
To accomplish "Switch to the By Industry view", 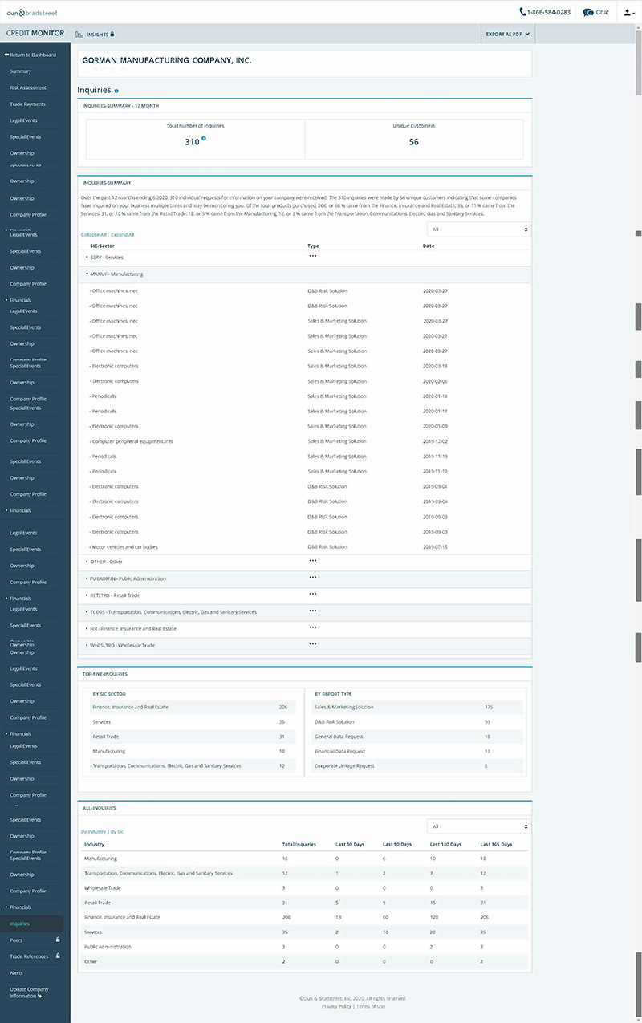I will point(94,832).
